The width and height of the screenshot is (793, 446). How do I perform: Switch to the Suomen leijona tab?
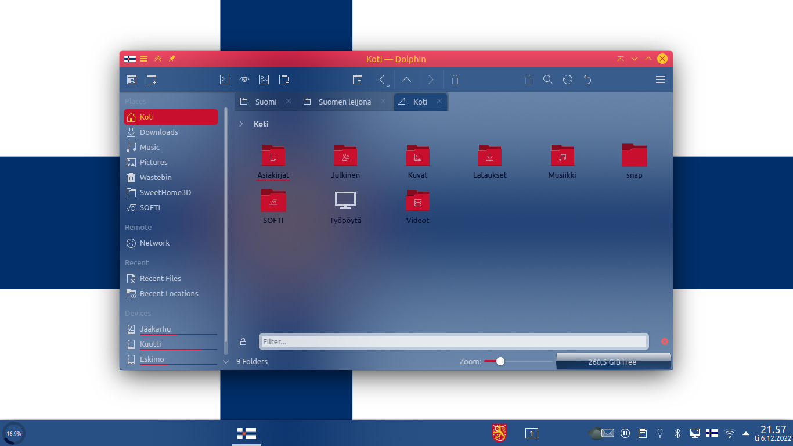pyautogui.click(x=345, y=102)
